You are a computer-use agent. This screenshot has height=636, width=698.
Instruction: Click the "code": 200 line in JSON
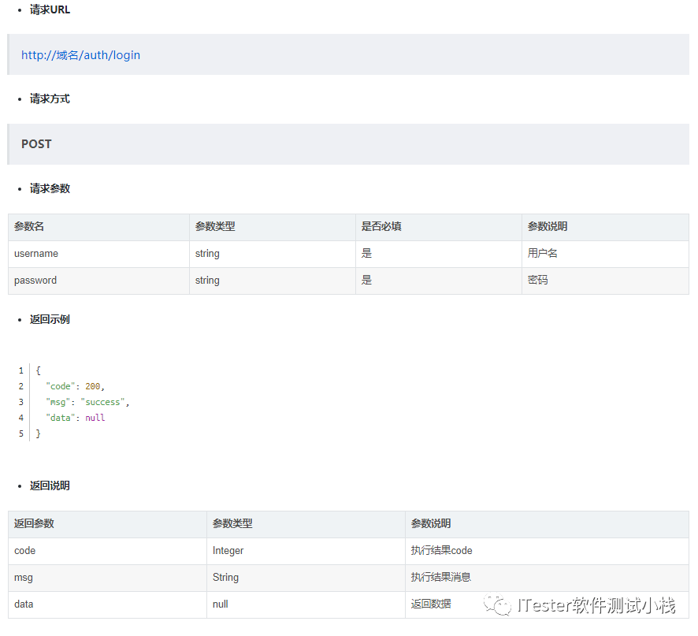click(75, 386)
